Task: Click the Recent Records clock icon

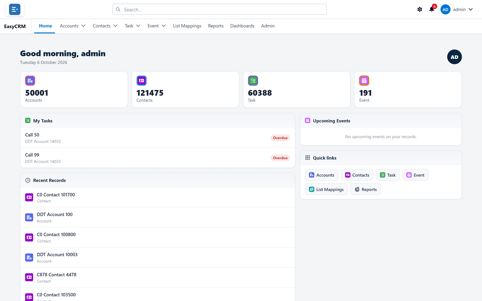Action: click(x=28, y=180)
